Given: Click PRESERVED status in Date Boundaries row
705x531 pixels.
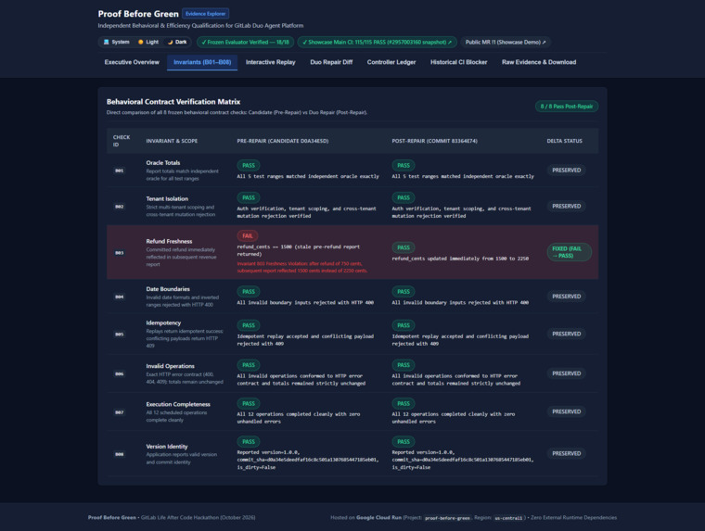Looking at the screenshot, I should pos(566,297).
